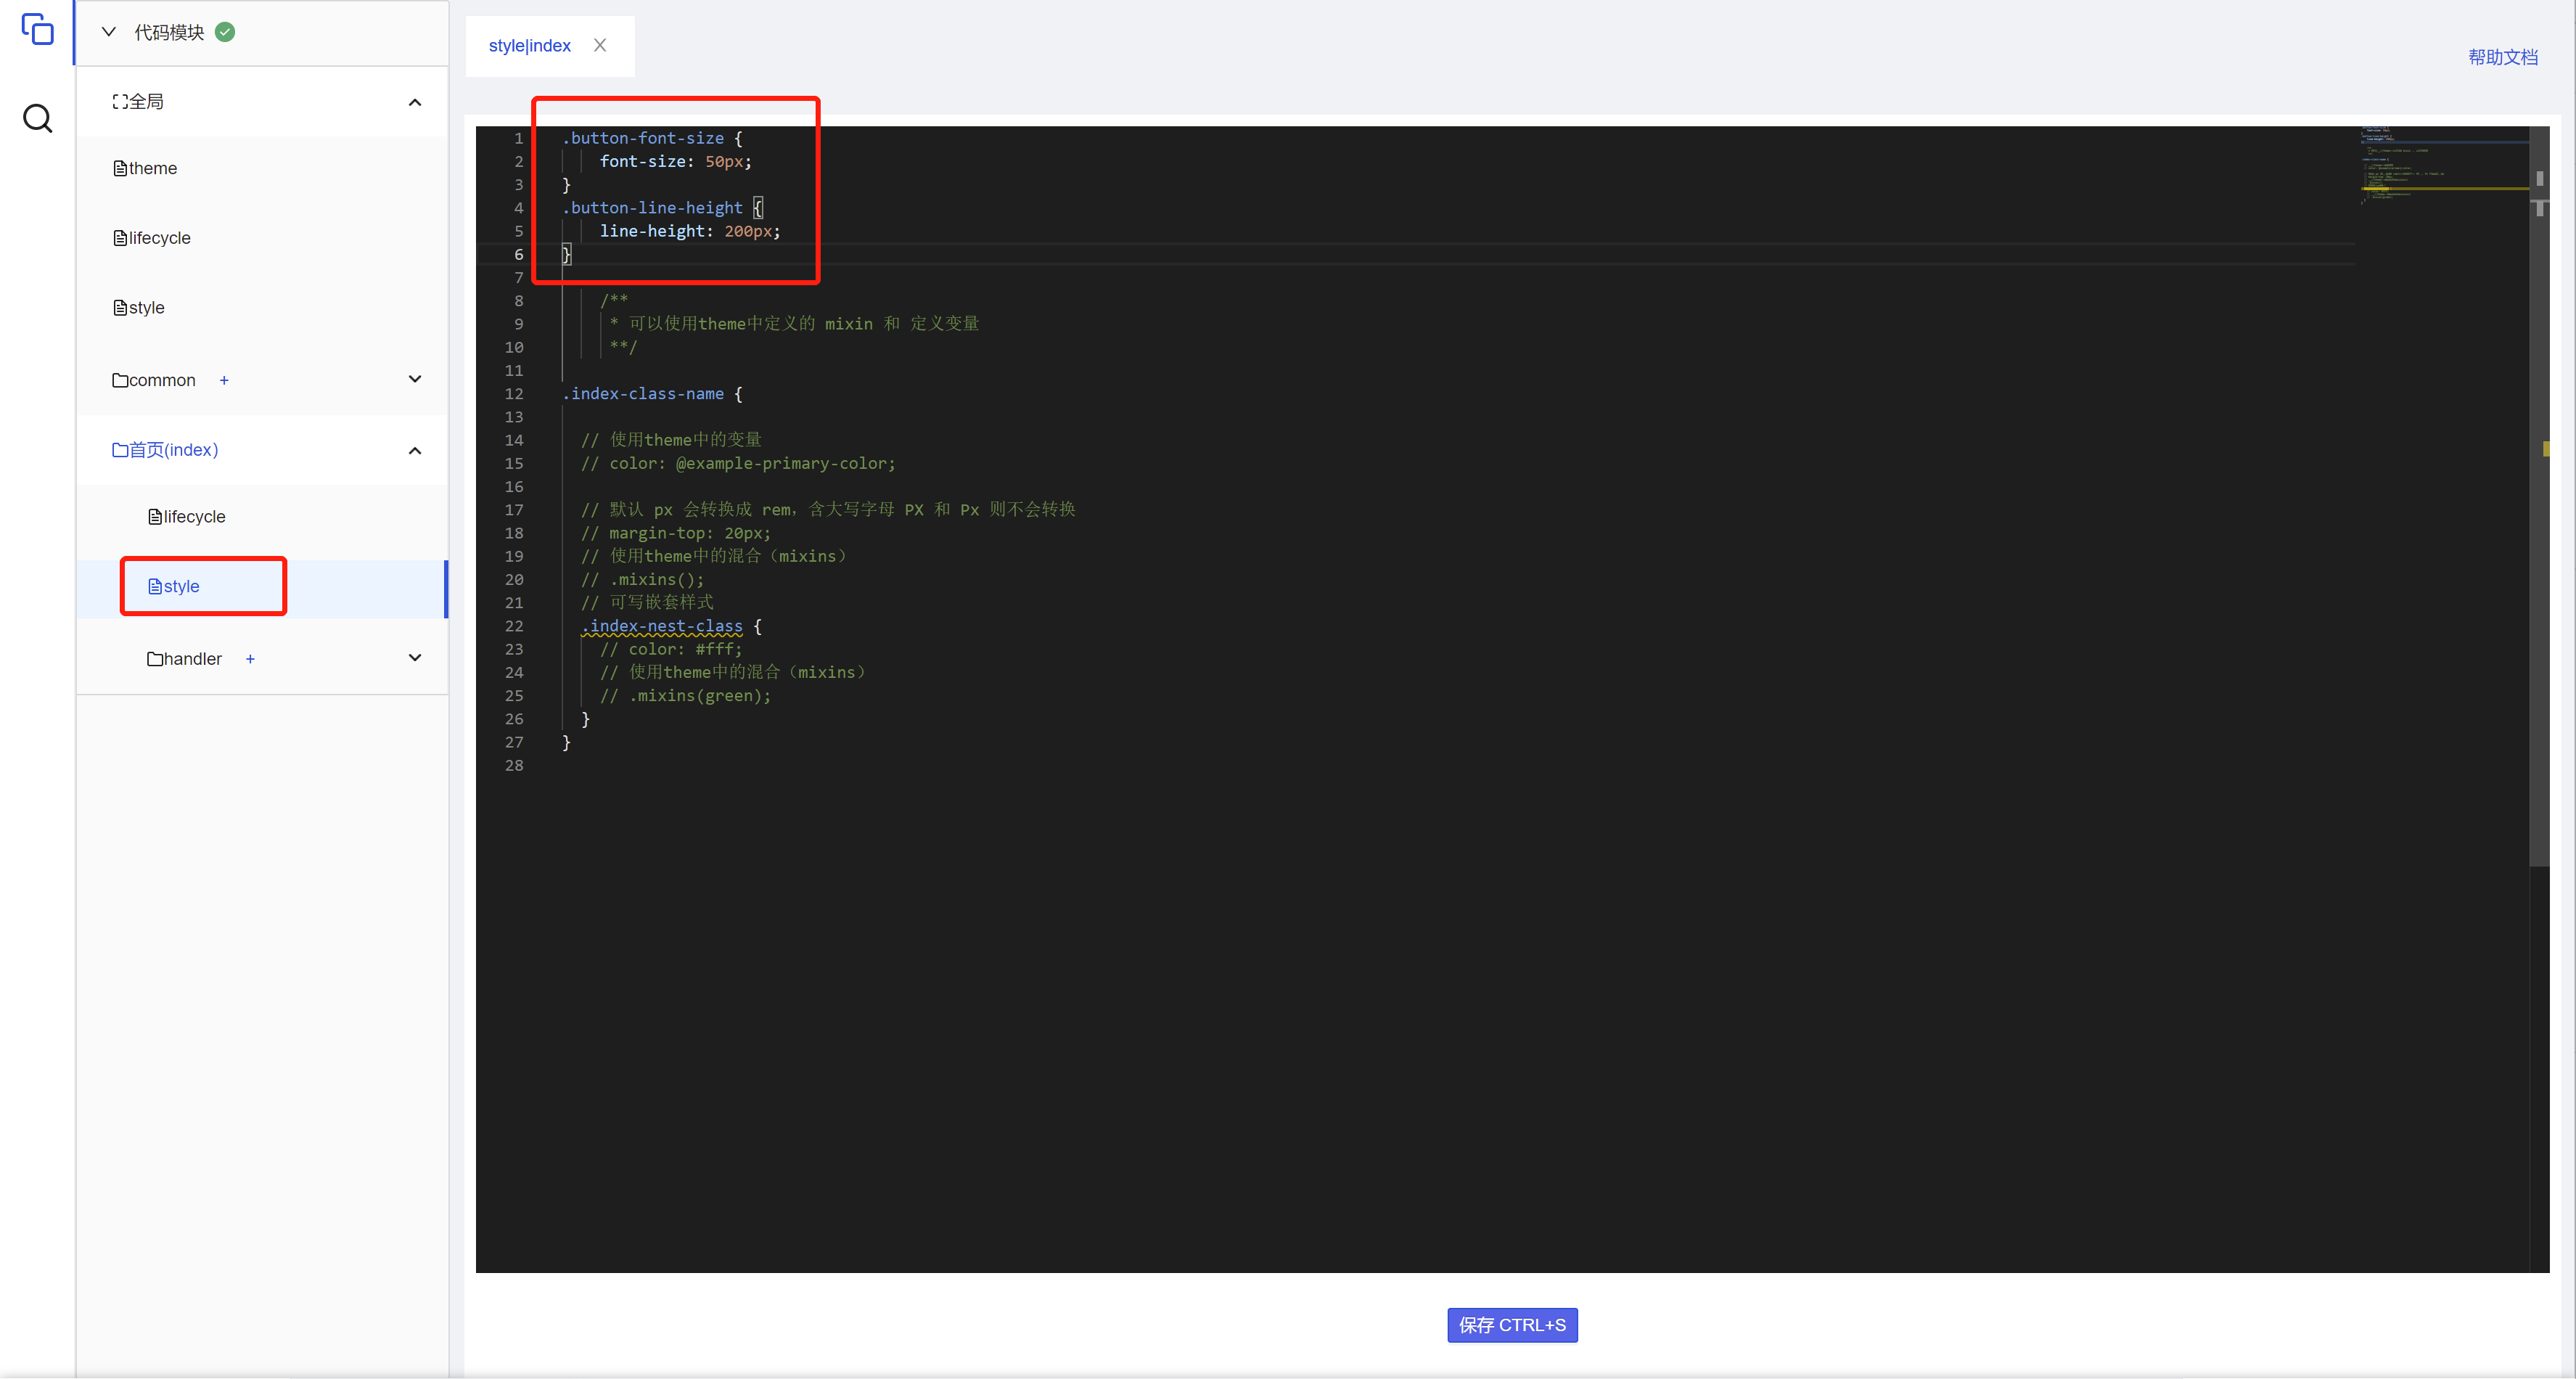The width and height of the screenshot is (2576, 1379).
Task: Click the // .mixins(); comment line
Action: coord(643,580)
